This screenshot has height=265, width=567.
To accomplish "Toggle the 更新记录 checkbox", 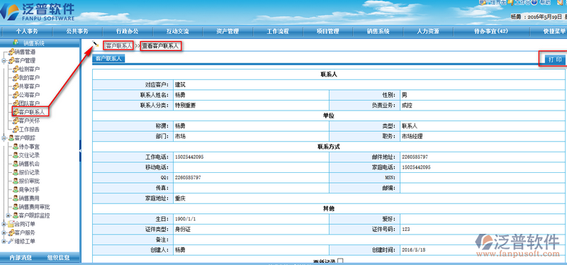I will pos(340,261).
